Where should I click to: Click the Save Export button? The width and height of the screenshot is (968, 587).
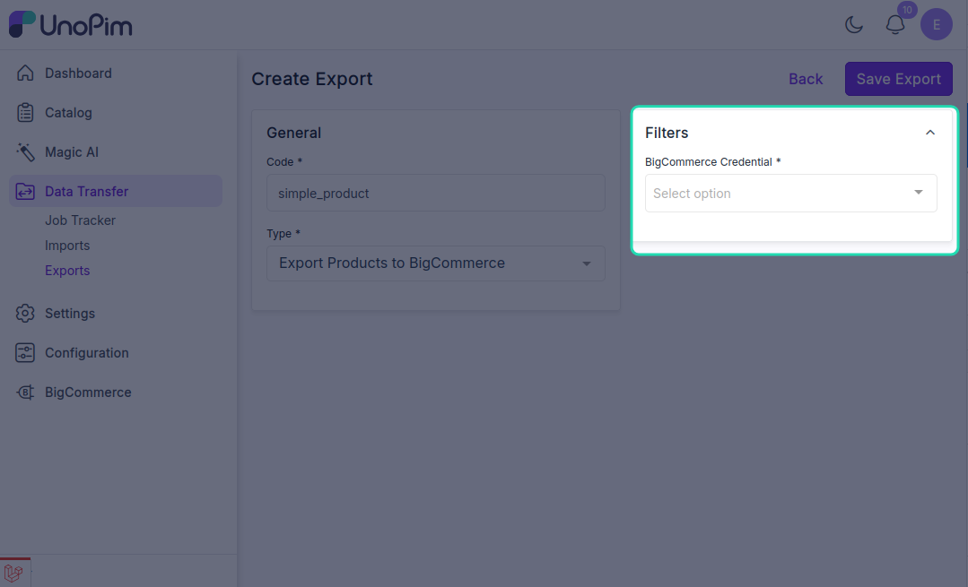(x=898, y=79)
